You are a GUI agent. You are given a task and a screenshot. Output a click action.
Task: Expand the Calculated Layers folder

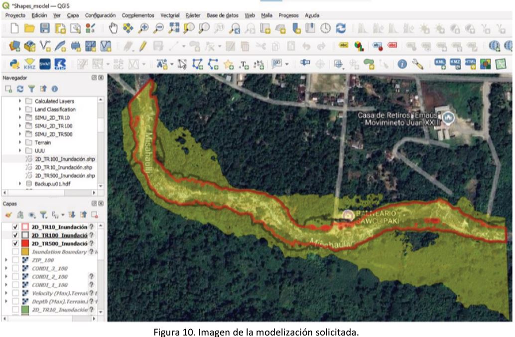(x=20, y=101)
